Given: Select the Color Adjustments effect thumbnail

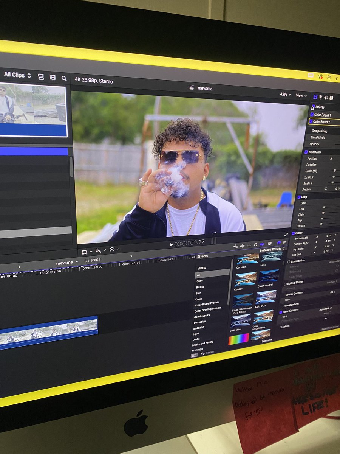Looking at the screenshot, I should (263, 317).
